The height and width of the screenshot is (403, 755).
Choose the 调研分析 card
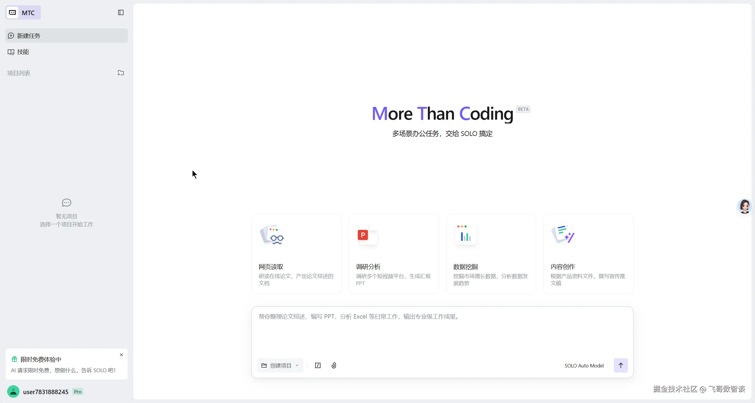click(393, 254)
